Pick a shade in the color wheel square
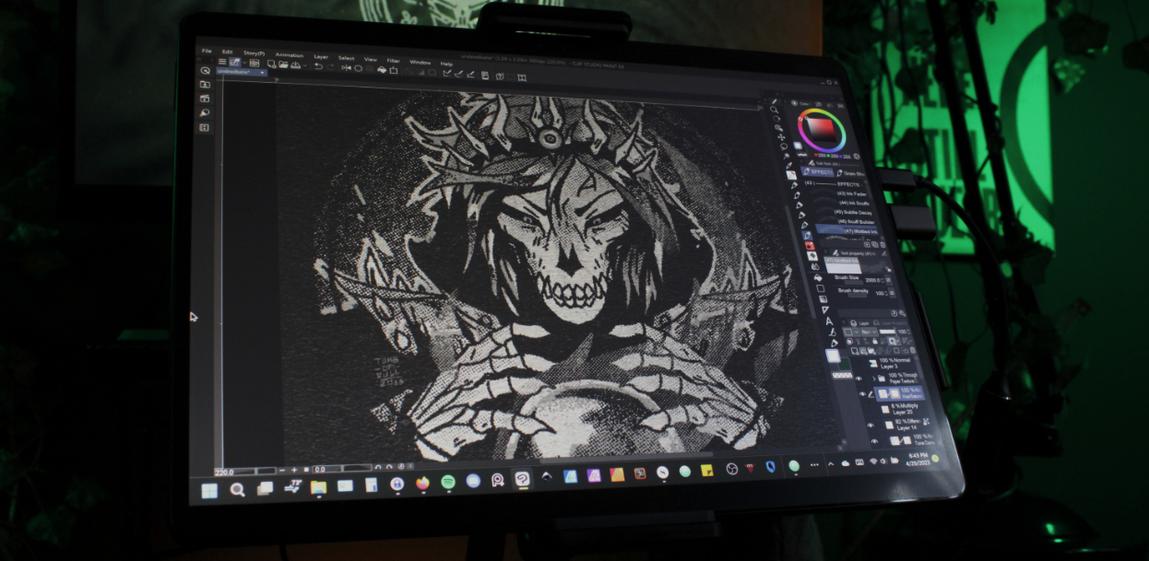The height and width of the screenshot is (561, 1149). [822, 131]
